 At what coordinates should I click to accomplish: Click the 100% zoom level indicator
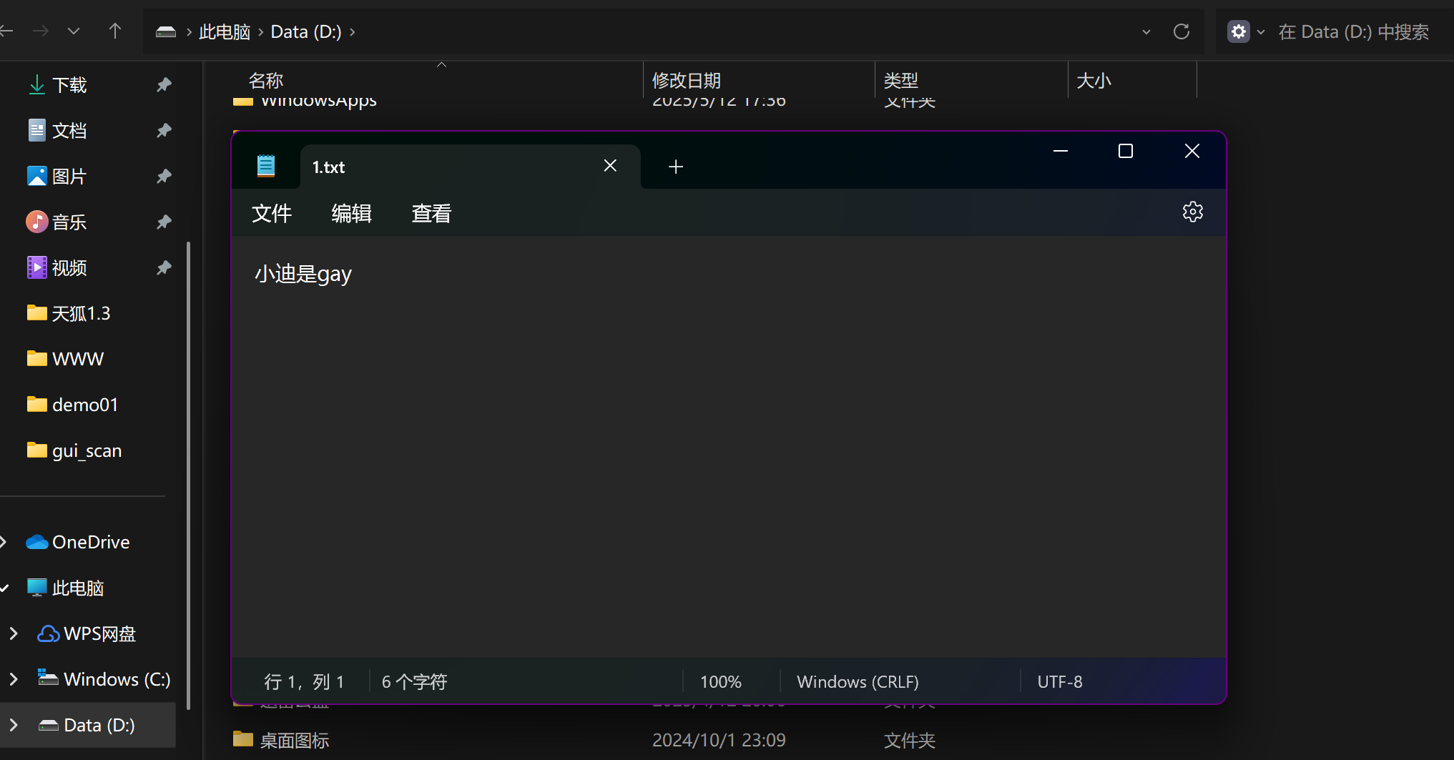(x=720, y=682)
